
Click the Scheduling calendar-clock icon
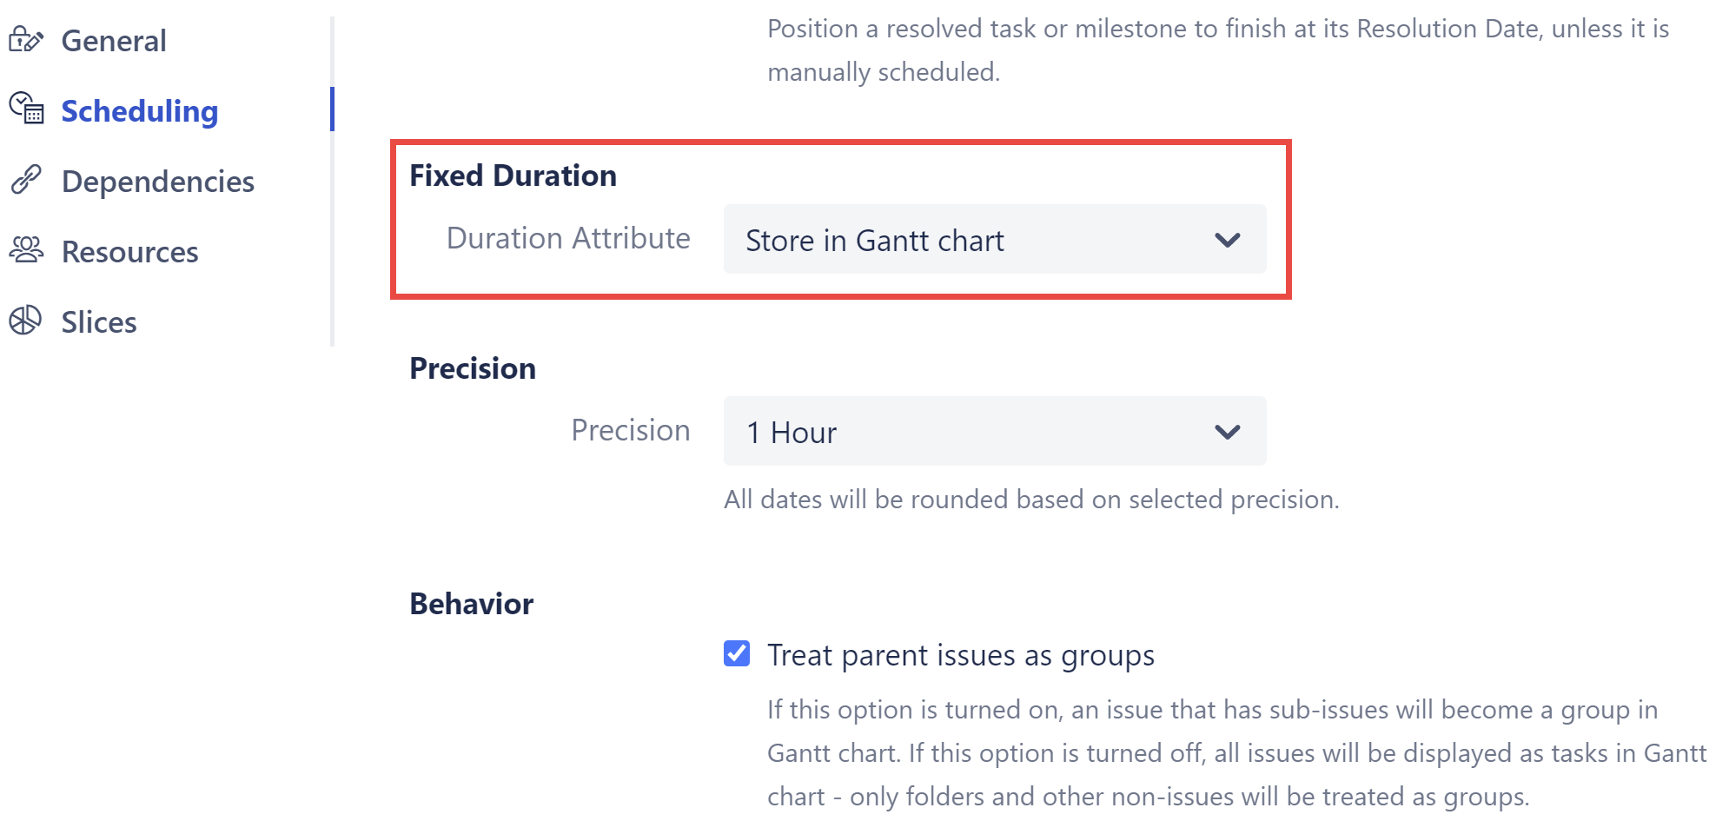point(26,109)
